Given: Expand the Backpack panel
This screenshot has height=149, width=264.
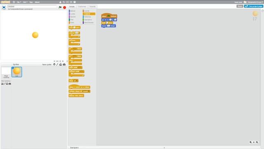Looking at the screenshot, I should 164,147.
